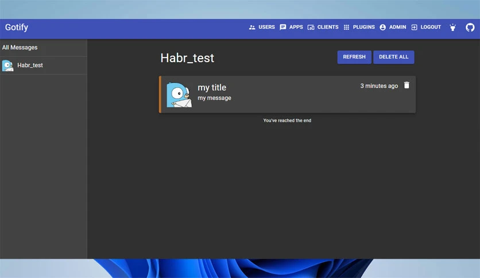Click the 'my title' message heading
Image resolution: width=480 pixels, height=278 pixels.
coord(212,87)
